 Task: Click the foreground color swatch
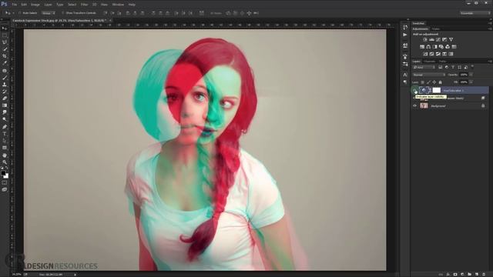click(3, 172)
